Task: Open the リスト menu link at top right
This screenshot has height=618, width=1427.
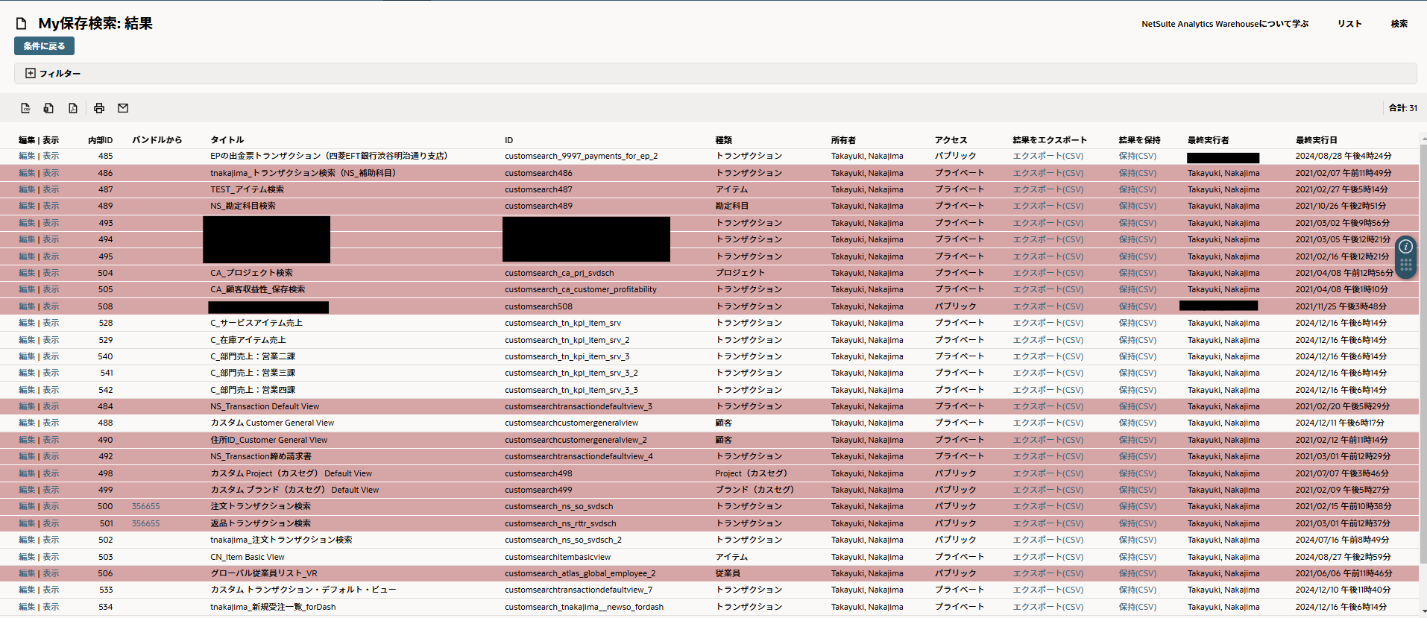Action: 1349,24
